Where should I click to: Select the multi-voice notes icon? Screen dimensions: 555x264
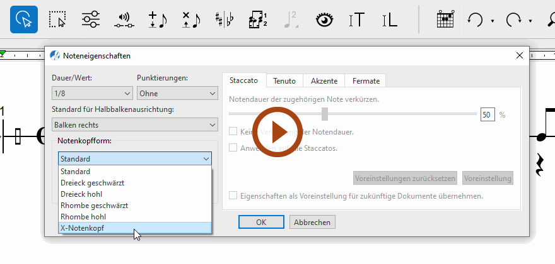pyautogui.click(x=259, y=19)
